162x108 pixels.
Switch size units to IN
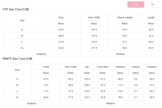point(152,4)
